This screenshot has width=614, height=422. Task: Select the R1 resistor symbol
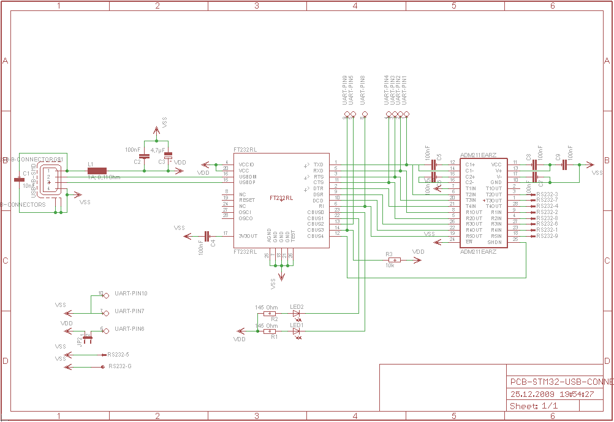[x=270, y=331]
